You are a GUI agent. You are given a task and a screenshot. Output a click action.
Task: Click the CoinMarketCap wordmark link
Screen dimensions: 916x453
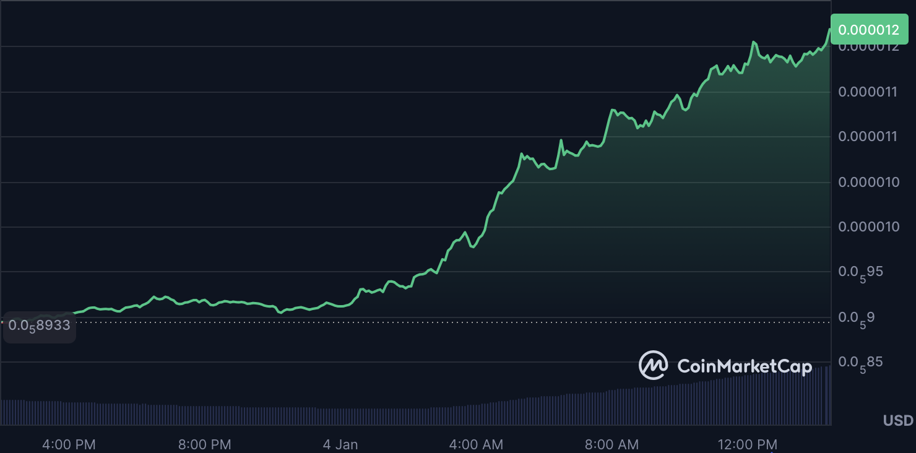(x=745, y=366)
